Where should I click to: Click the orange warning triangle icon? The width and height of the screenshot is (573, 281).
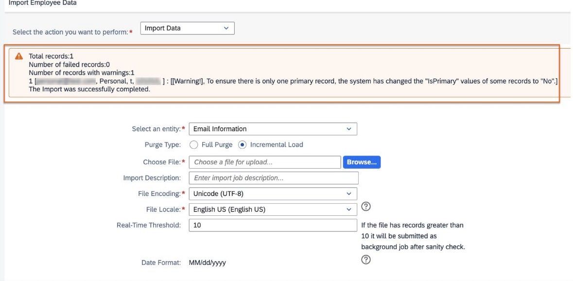18,56
